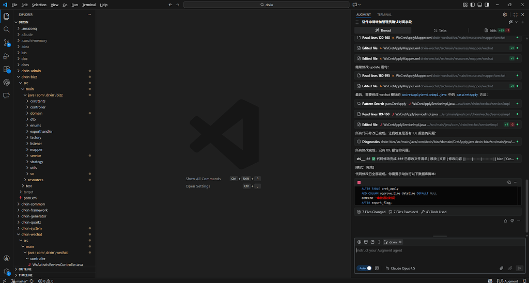Viewport: 529px width, 283px height.
Task: Go forward with the navigation arrow
Action: click(x=178, y=5)
